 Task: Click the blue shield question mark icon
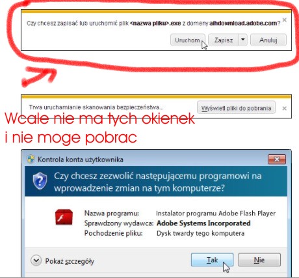(40, 181)
